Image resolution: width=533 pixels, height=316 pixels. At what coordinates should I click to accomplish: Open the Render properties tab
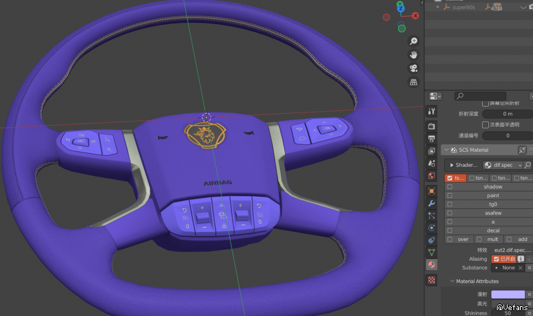(431, 126)
